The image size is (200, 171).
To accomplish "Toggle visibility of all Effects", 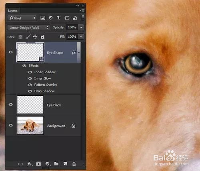I will 24,66.
